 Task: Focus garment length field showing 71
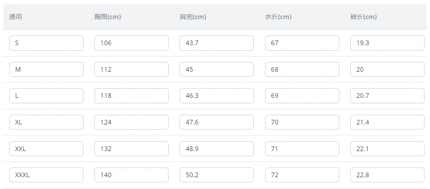(x=302, y=148)
